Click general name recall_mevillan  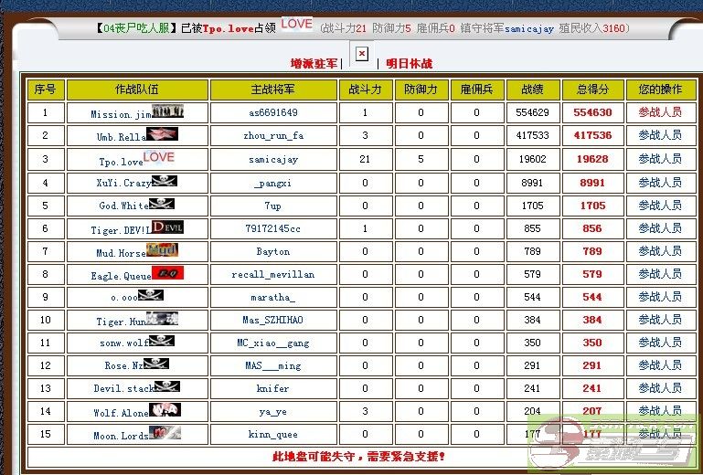[x=273, y=274]
